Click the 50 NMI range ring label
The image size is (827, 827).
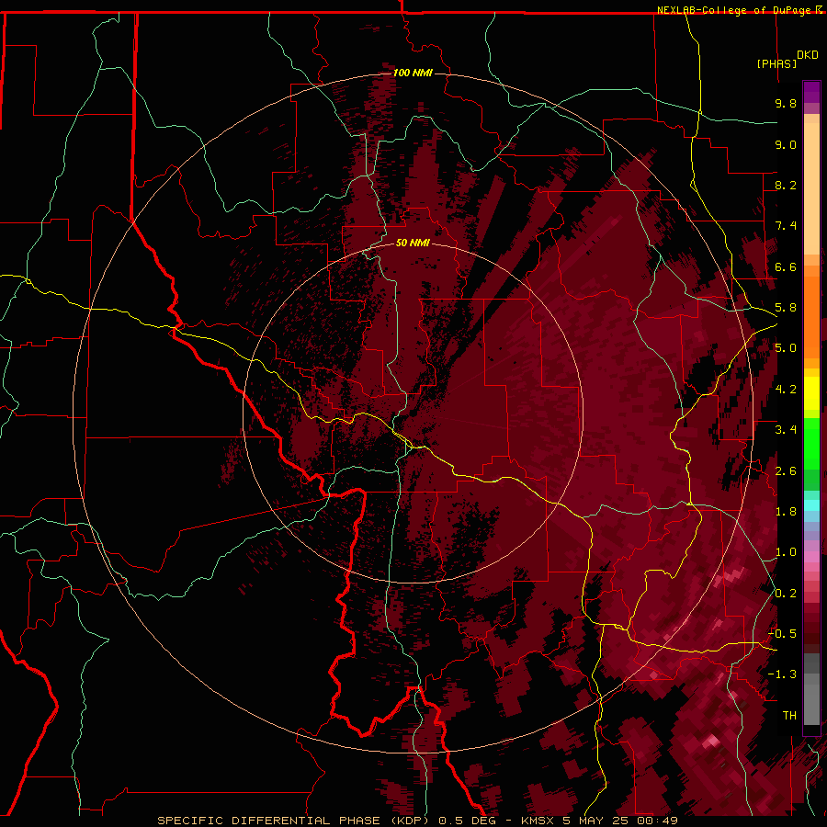413,243
